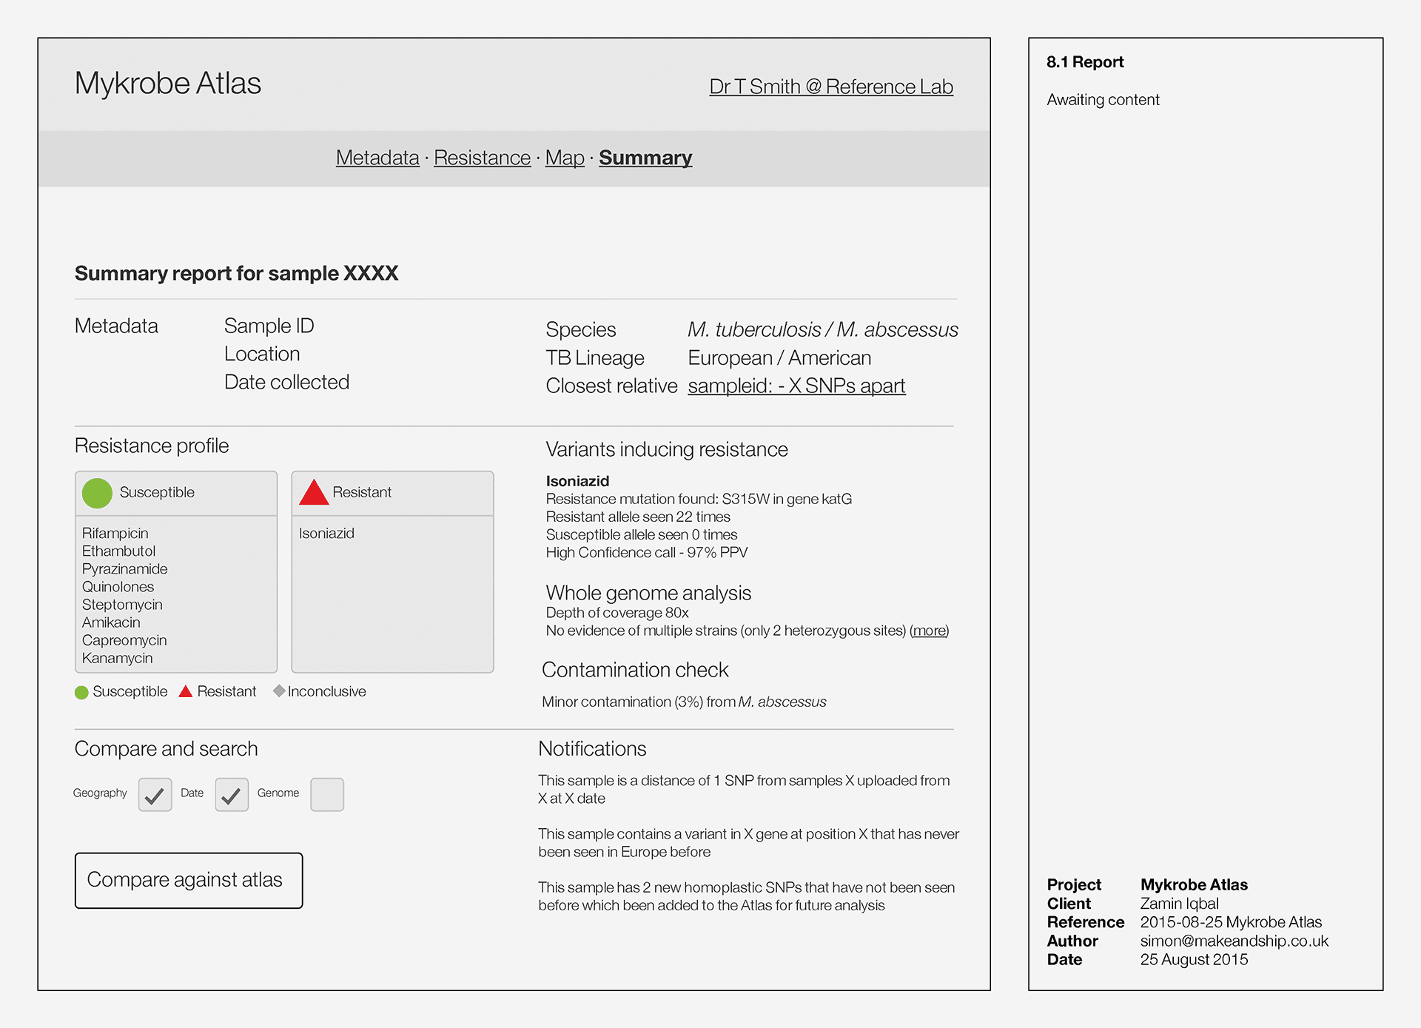The image size is (1421, 1028).
Task: Select Rifampicin in the susceptible list
Action: coord(115,534)
